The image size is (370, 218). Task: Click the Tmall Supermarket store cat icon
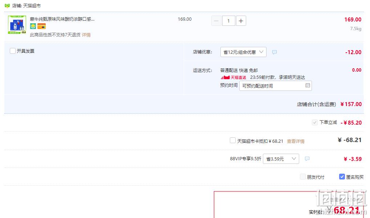tap(7, 5)
